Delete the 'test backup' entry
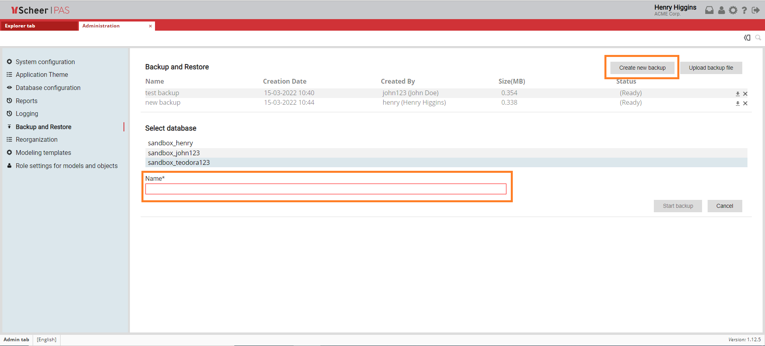This screenshot has height=346, width=765. pos(745,94)
